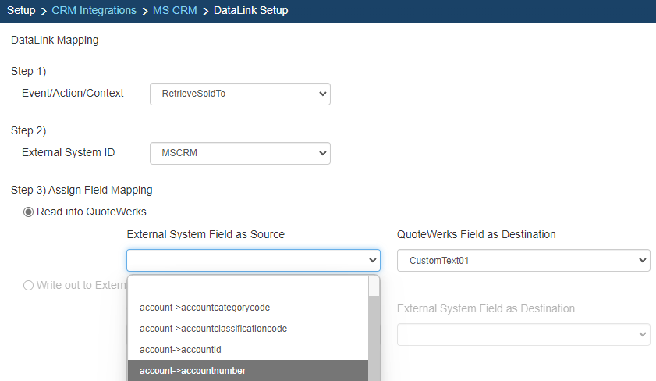Select the Read into QuoteWerks radio button

pos(29,212)
